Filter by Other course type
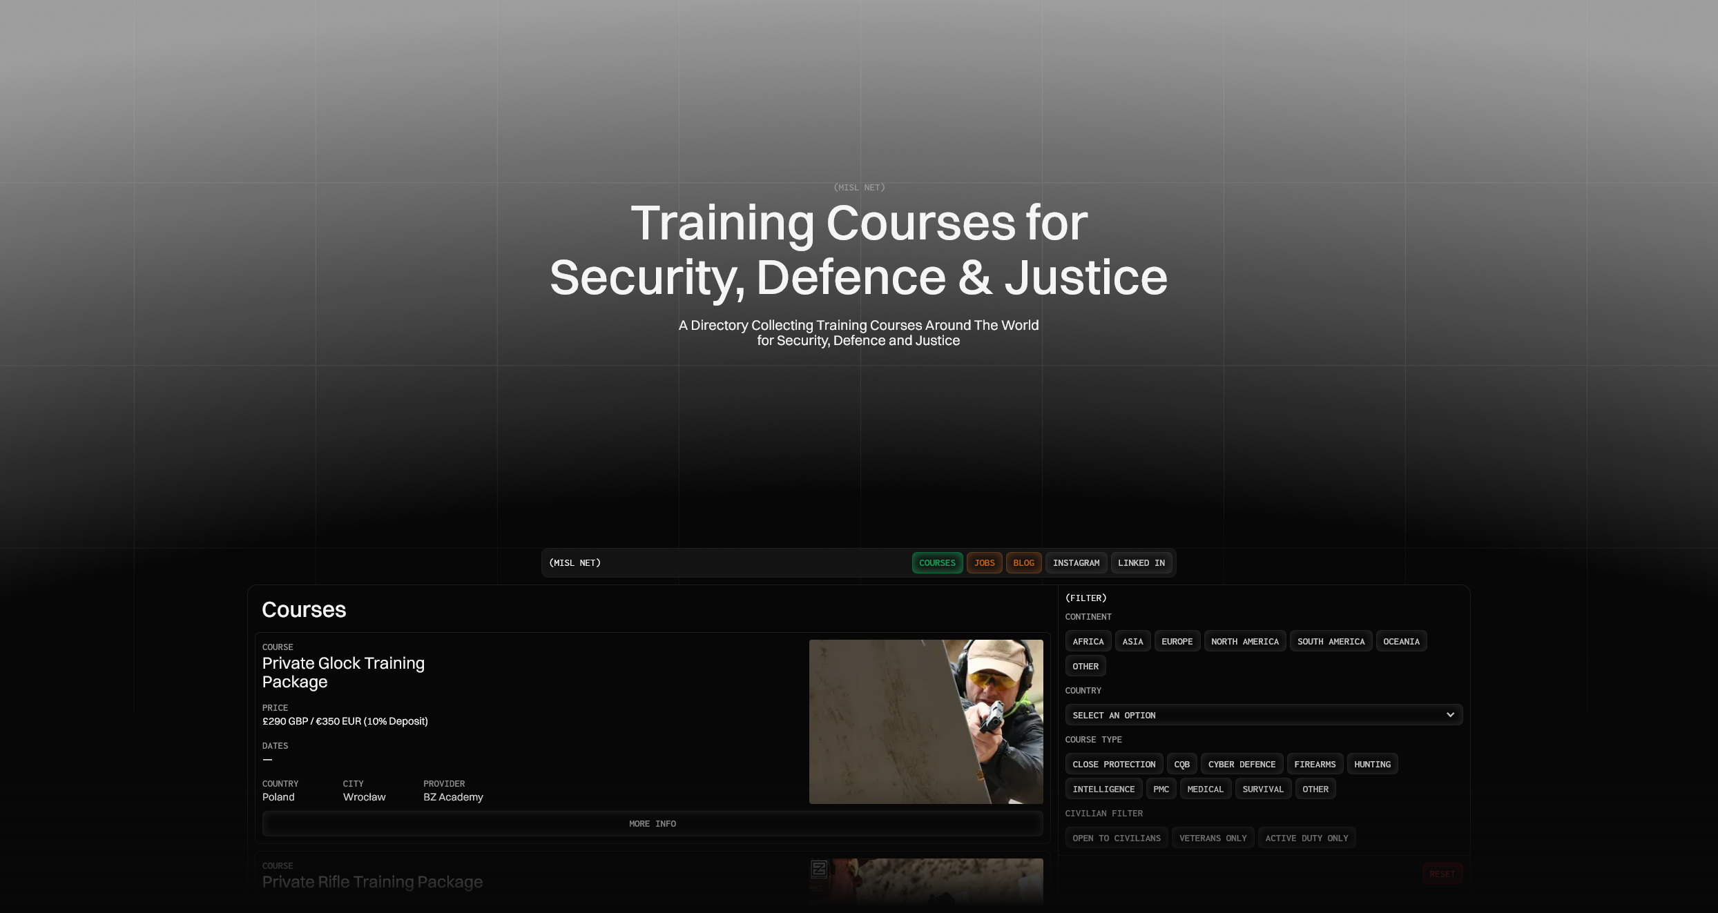This screenshot has height=913, width=1718. (x=1315, y=789)
